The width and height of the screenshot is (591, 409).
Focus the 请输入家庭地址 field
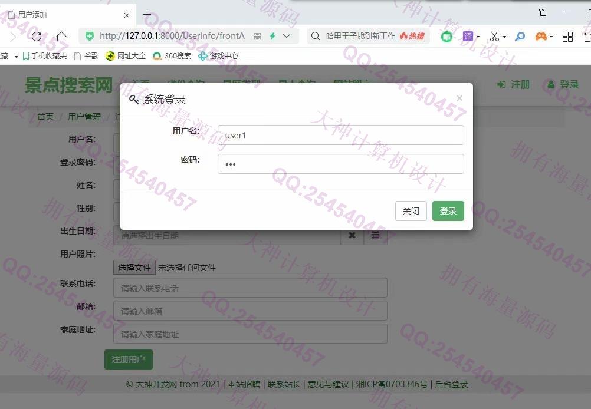(250, 334)
